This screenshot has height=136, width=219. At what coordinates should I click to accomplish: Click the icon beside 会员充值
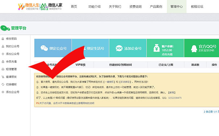pyautogui.click(x=3, y=61)
